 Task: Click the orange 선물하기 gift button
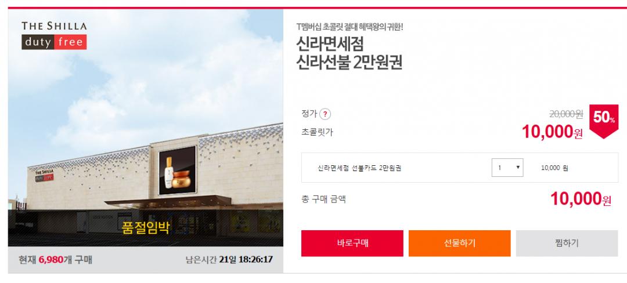tap(459, 243)
